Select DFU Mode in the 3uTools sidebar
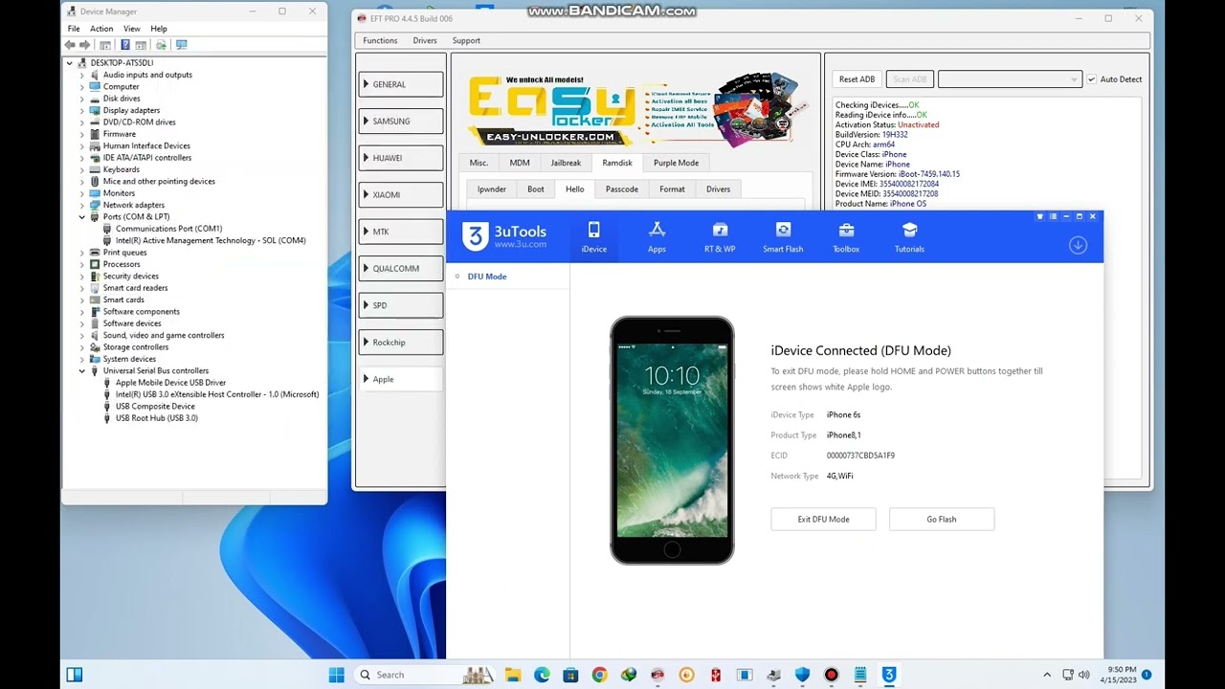Image resolution: width=1225 pixels, height=689 pixels. point(487,277)
